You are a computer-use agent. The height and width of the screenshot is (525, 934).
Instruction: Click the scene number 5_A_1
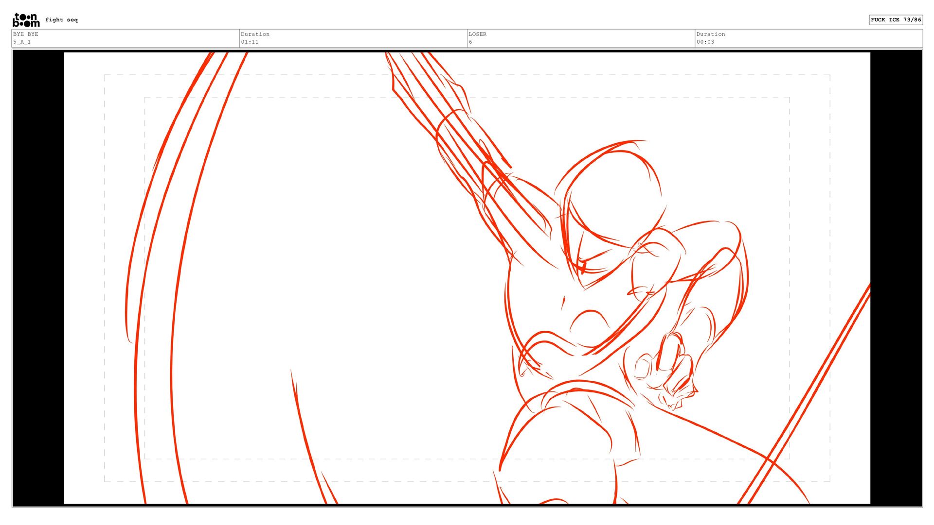[22, 42]
